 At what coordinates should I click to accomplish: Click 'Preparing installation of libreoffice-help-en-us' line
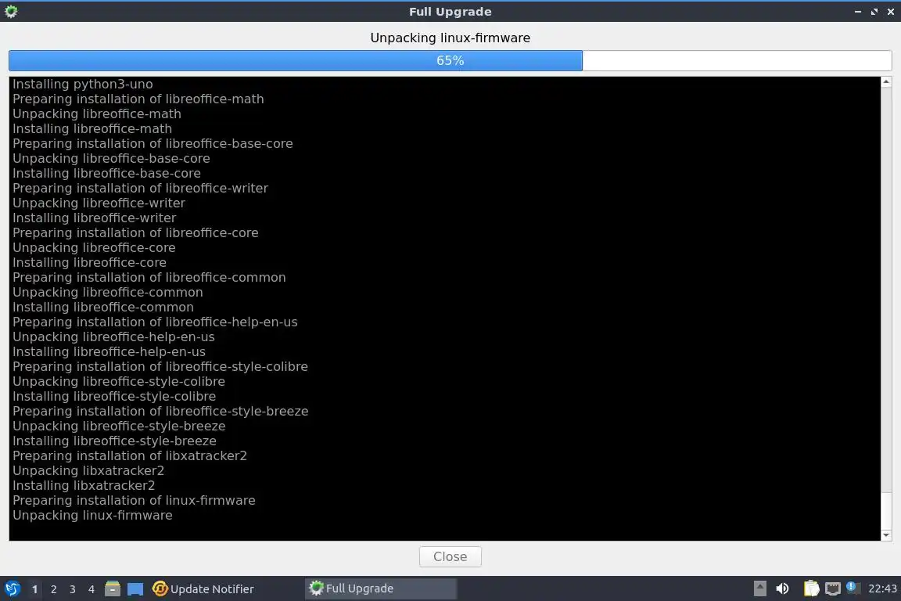click(x=155, y=322)
